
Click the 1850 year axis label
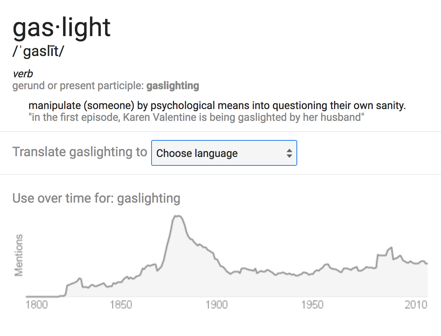click(121, 305)
